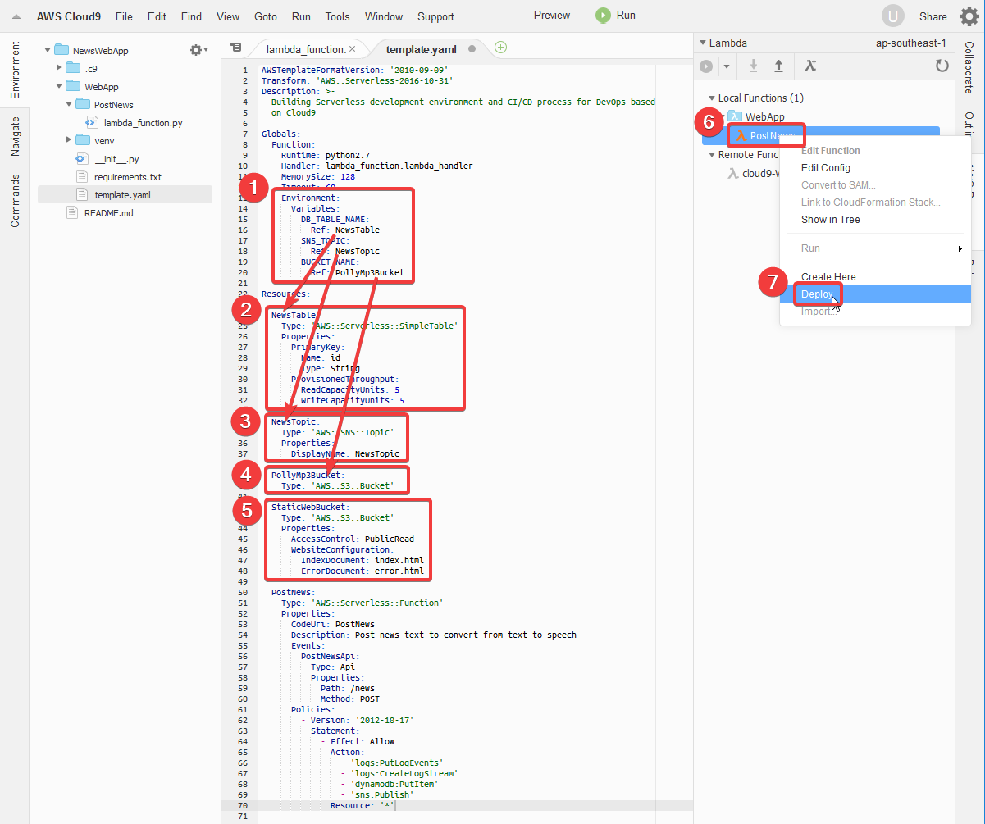Viewport: 985px width, 824px height.
Task: Open the Tools menu
Action: click(338, 16)
